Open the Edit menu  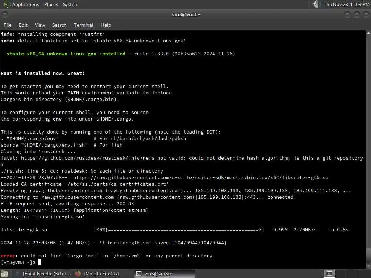point(23,25)
